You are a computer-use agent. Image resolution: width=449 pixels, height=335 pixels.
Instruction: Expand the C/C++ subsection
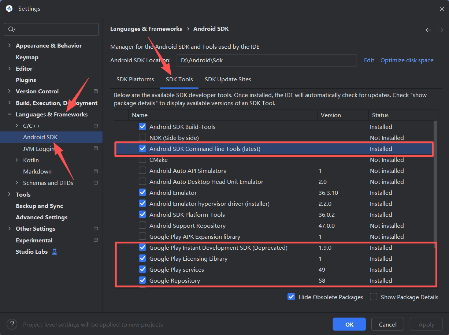tap(17, 126)
